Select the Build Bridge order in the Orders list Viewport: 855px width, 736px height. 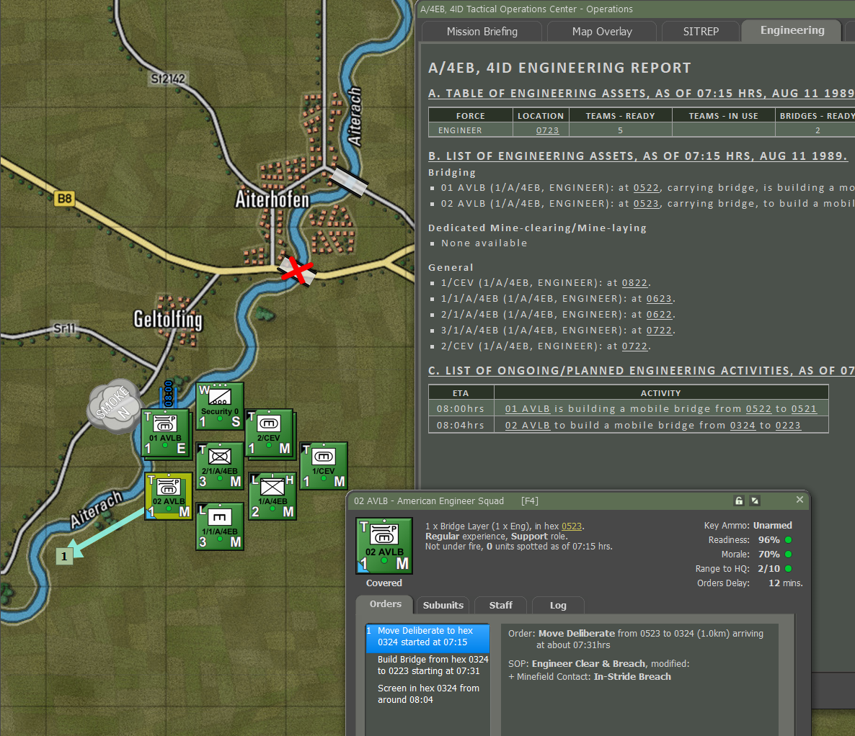427,665
